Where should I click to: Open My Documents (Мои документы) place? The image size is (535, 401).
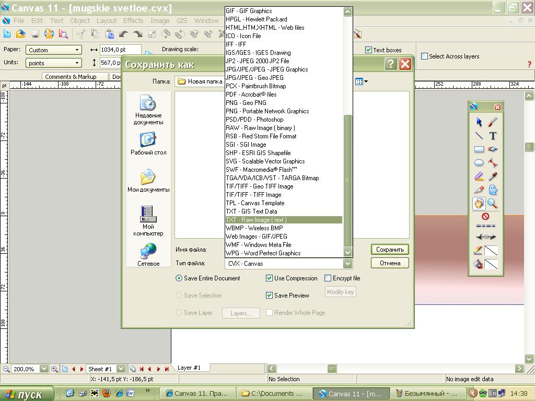148,180
